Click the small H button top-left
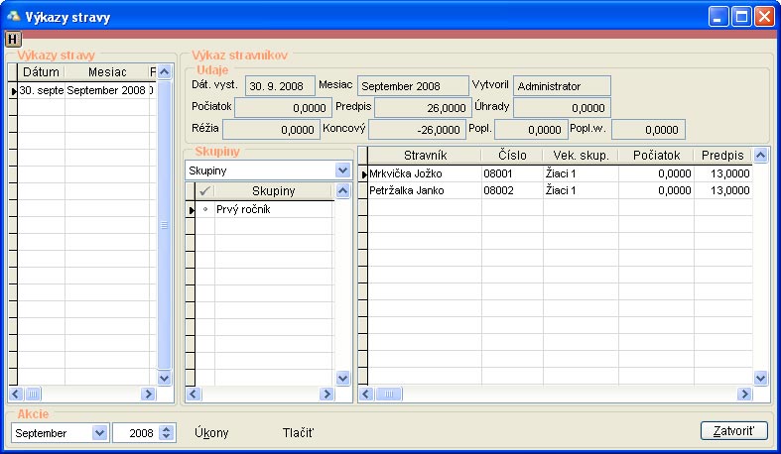The image size is (781, 454). point(12,40)
